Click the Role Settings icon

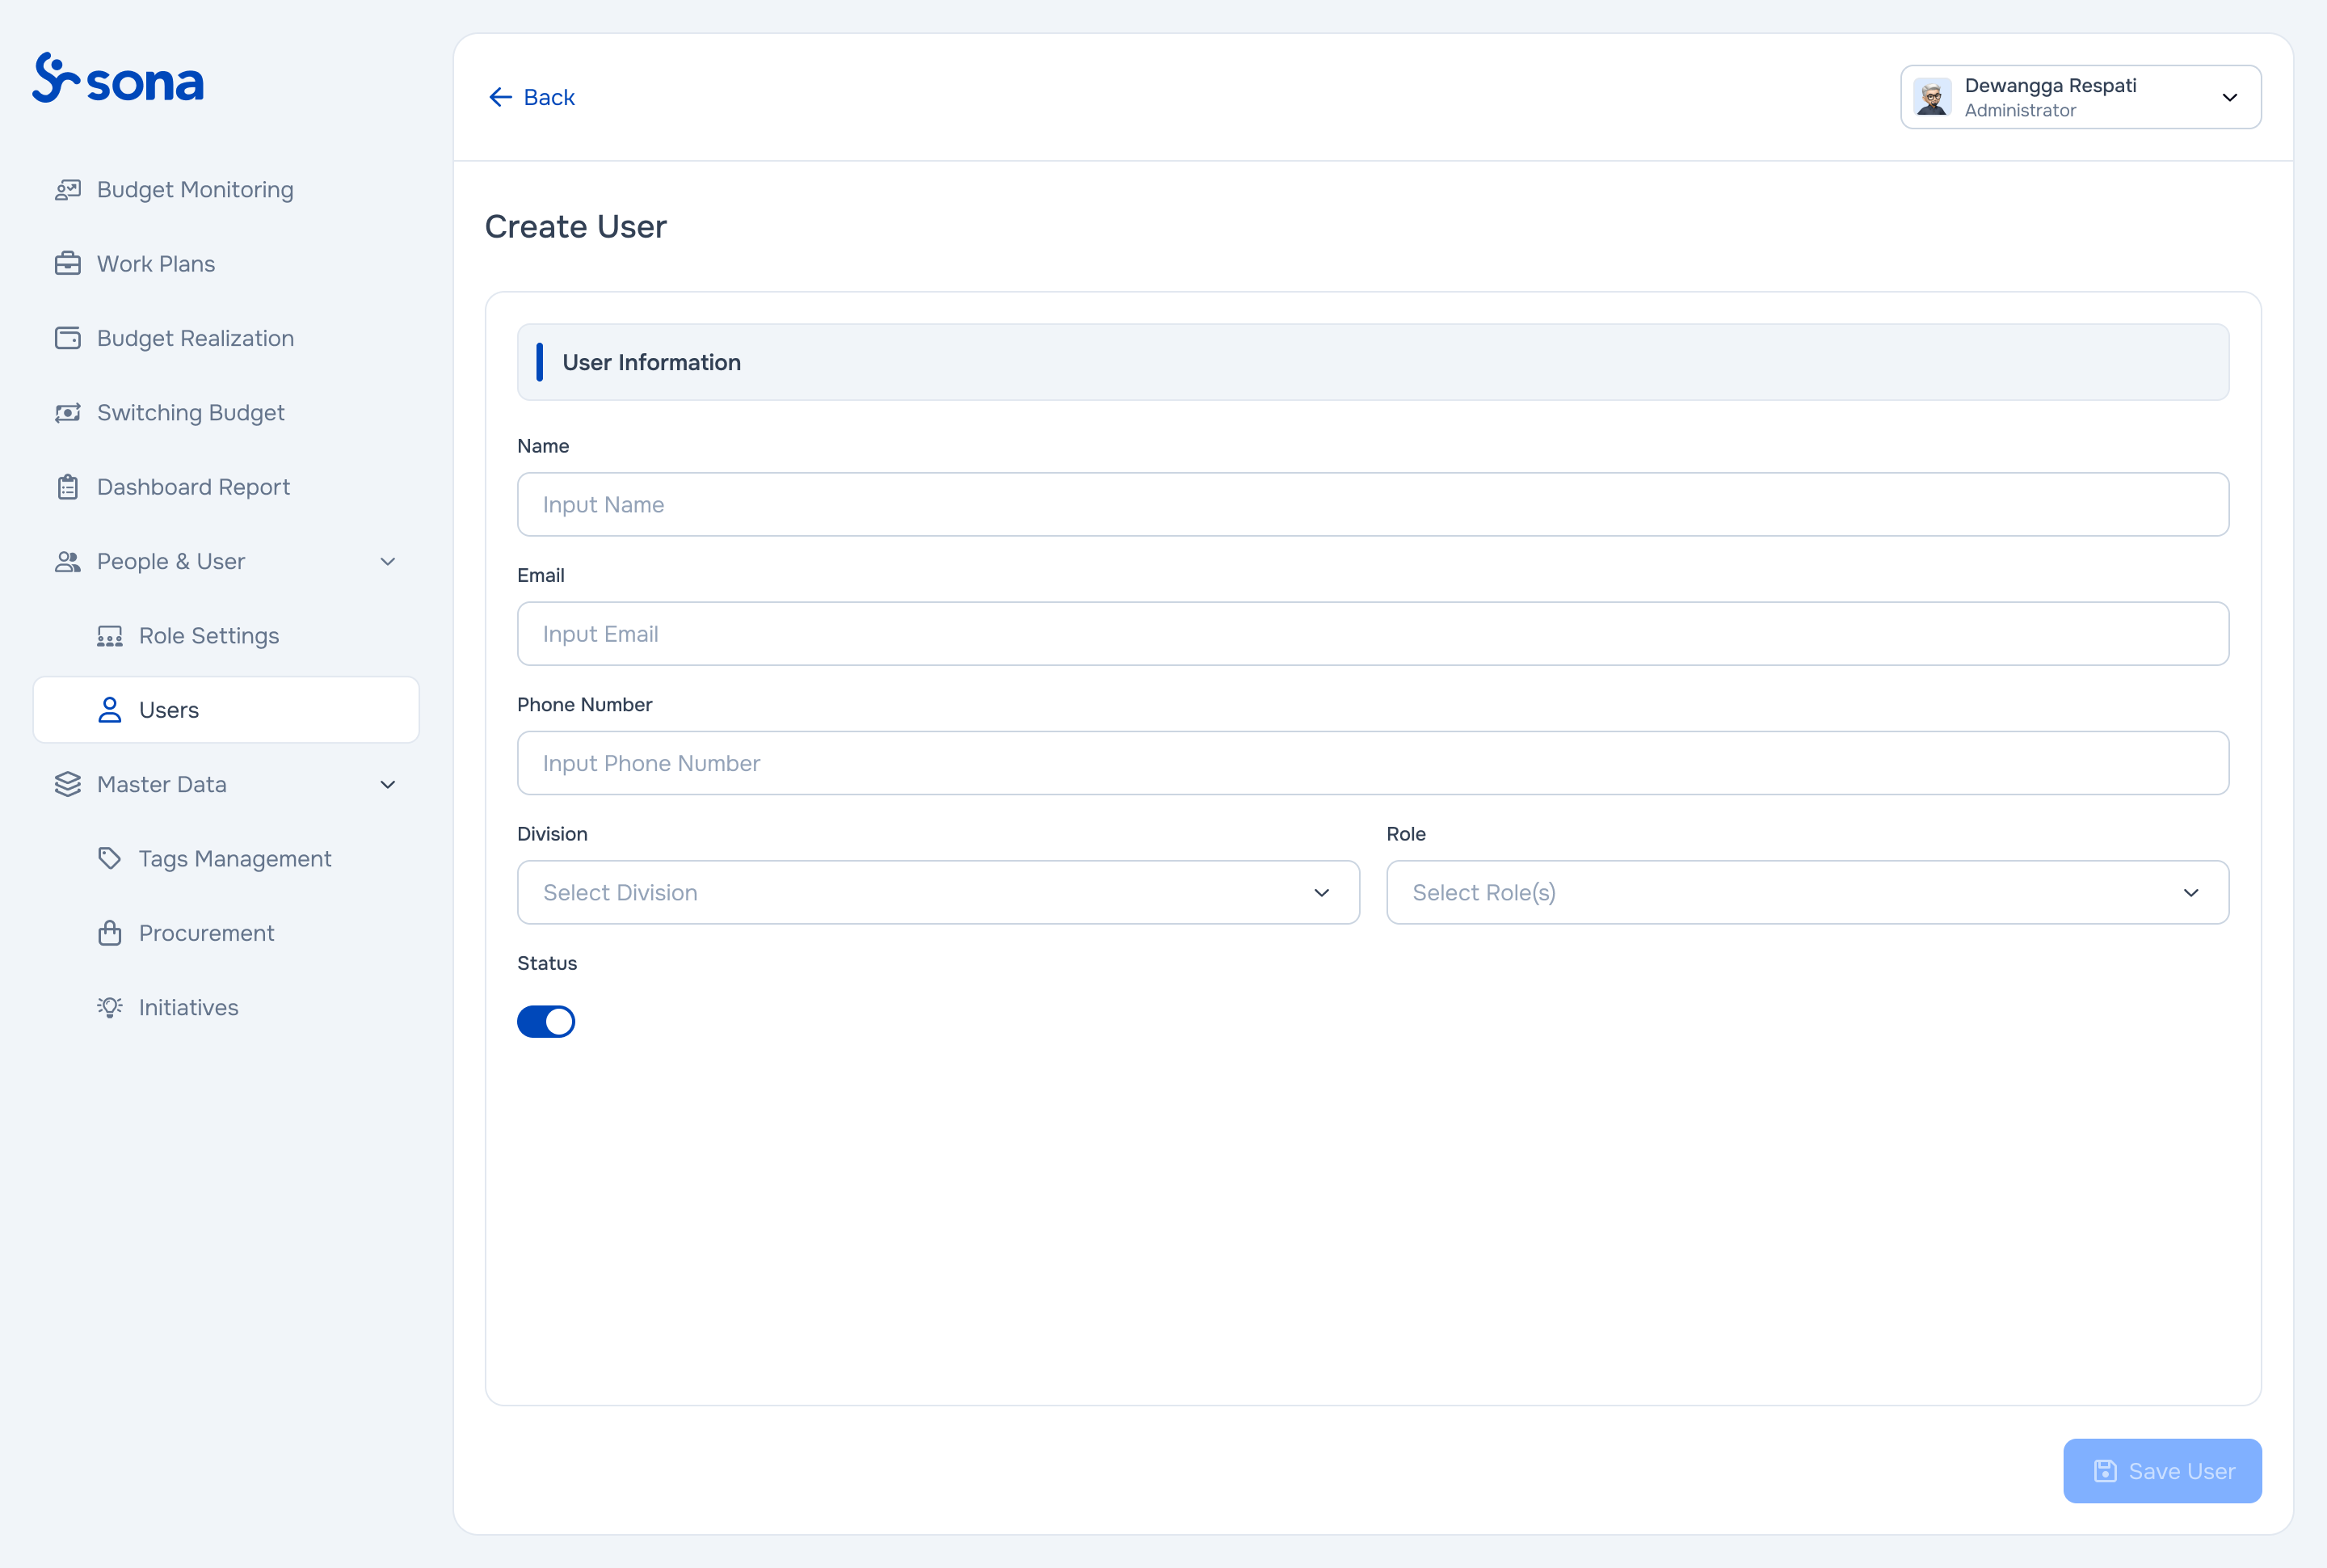click(110, 636)
